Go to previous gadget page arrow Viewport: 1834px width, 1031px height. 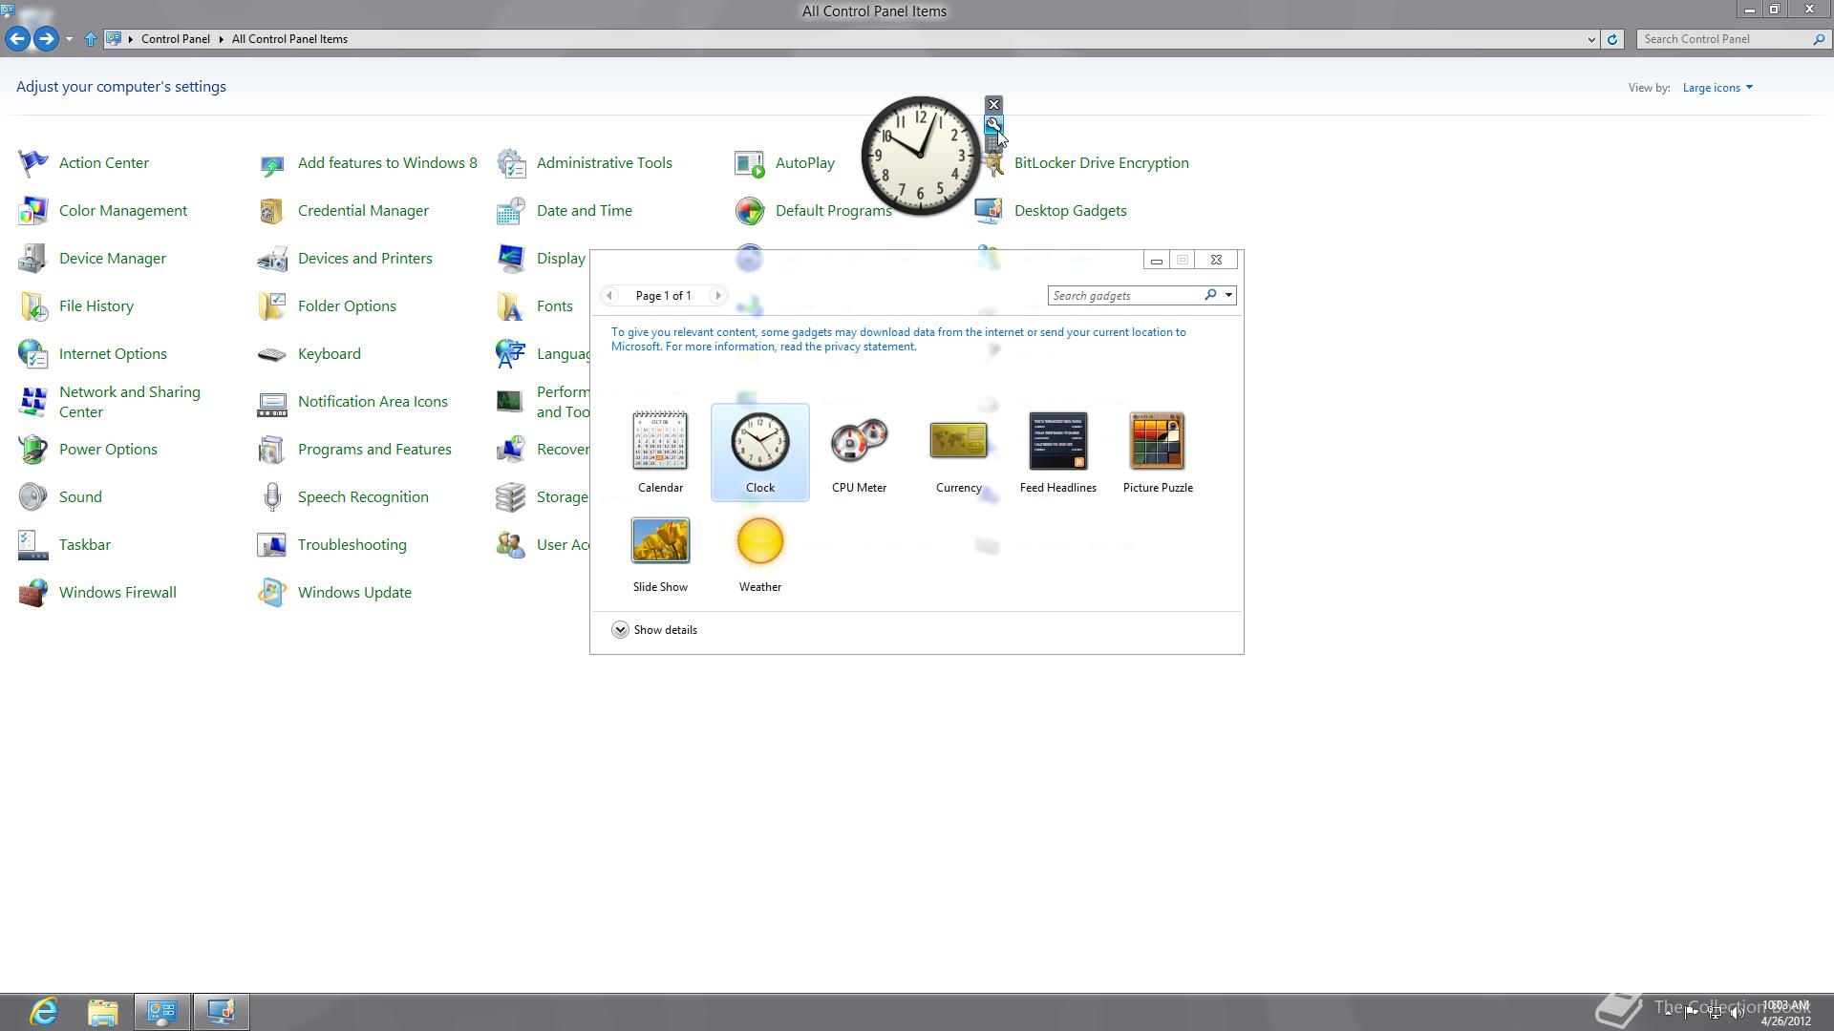pyautogui.click(x=609, y=296)
